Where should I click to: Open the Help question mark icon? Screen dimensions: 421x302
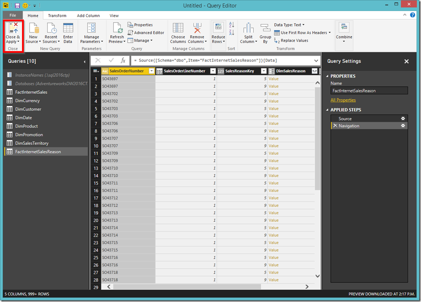tap(412, 15)
